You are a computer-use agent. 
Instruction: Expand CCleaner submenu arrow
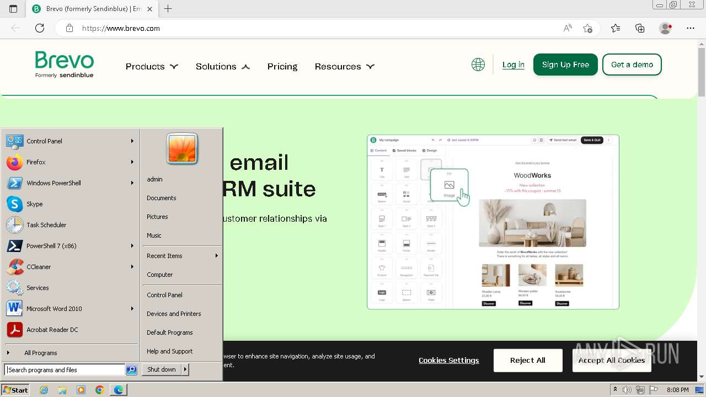(132, 267)
